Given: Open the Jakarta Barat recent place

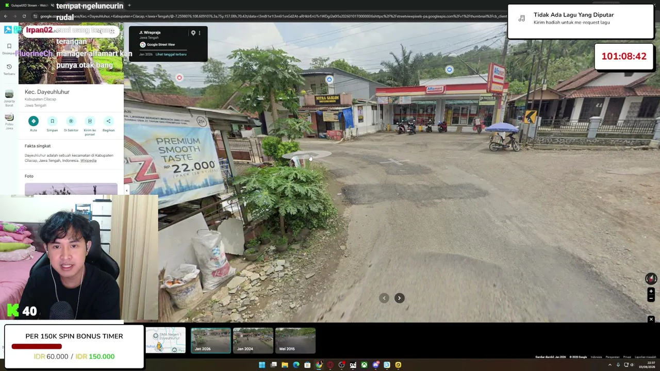Looking at the screenshot, I should (x=9, y=97).
